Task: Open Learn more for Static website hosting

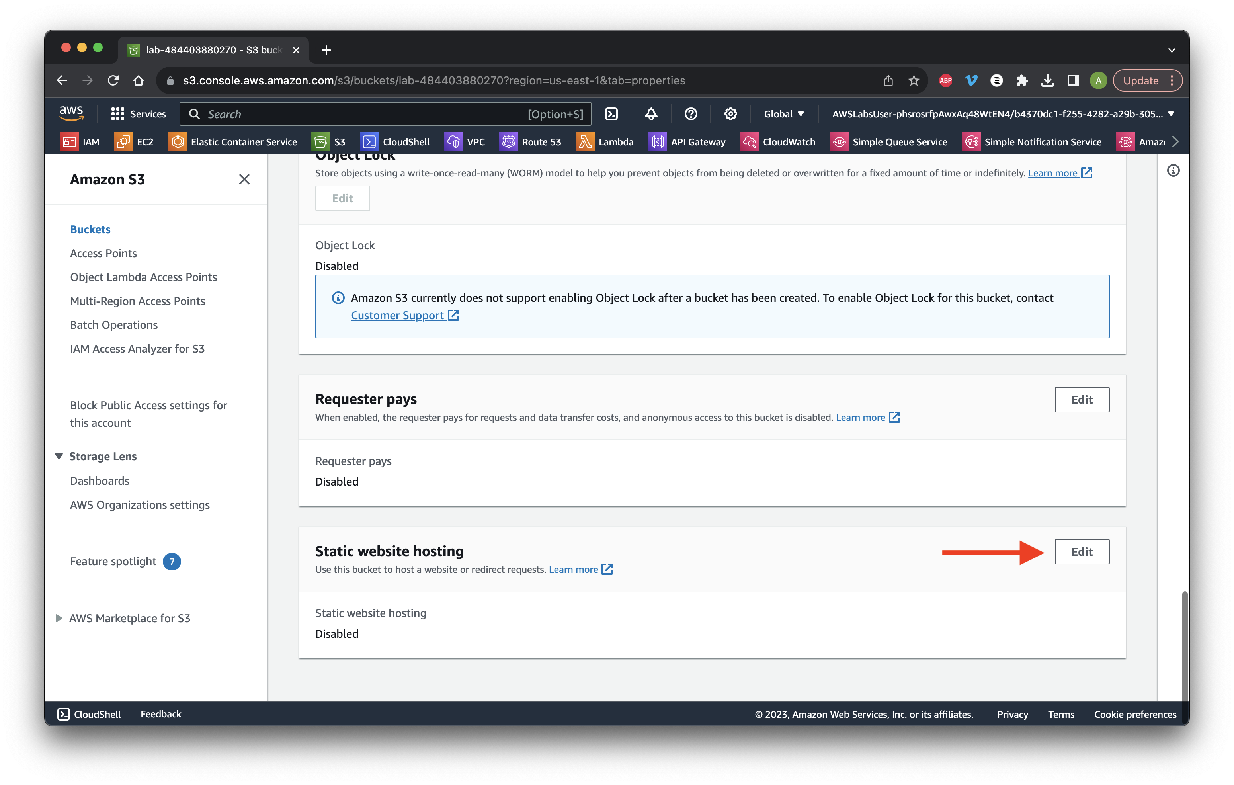Action: pyautogui.click(x=581, y=569)
